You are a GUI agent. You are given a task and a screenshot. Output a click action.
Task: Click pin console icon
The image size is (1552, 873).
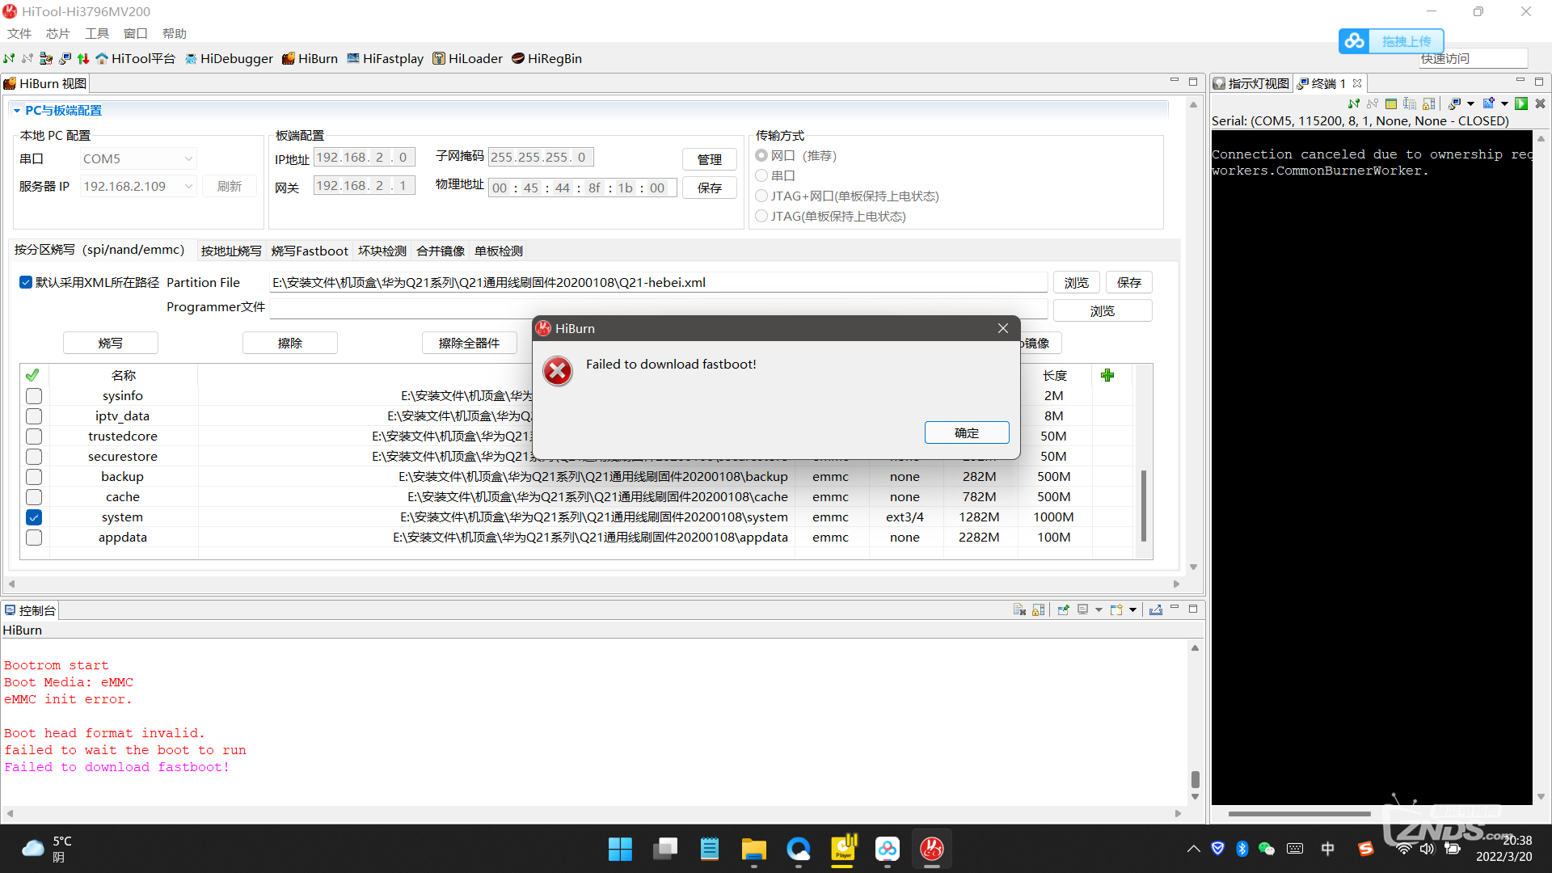coord(1063,609)
